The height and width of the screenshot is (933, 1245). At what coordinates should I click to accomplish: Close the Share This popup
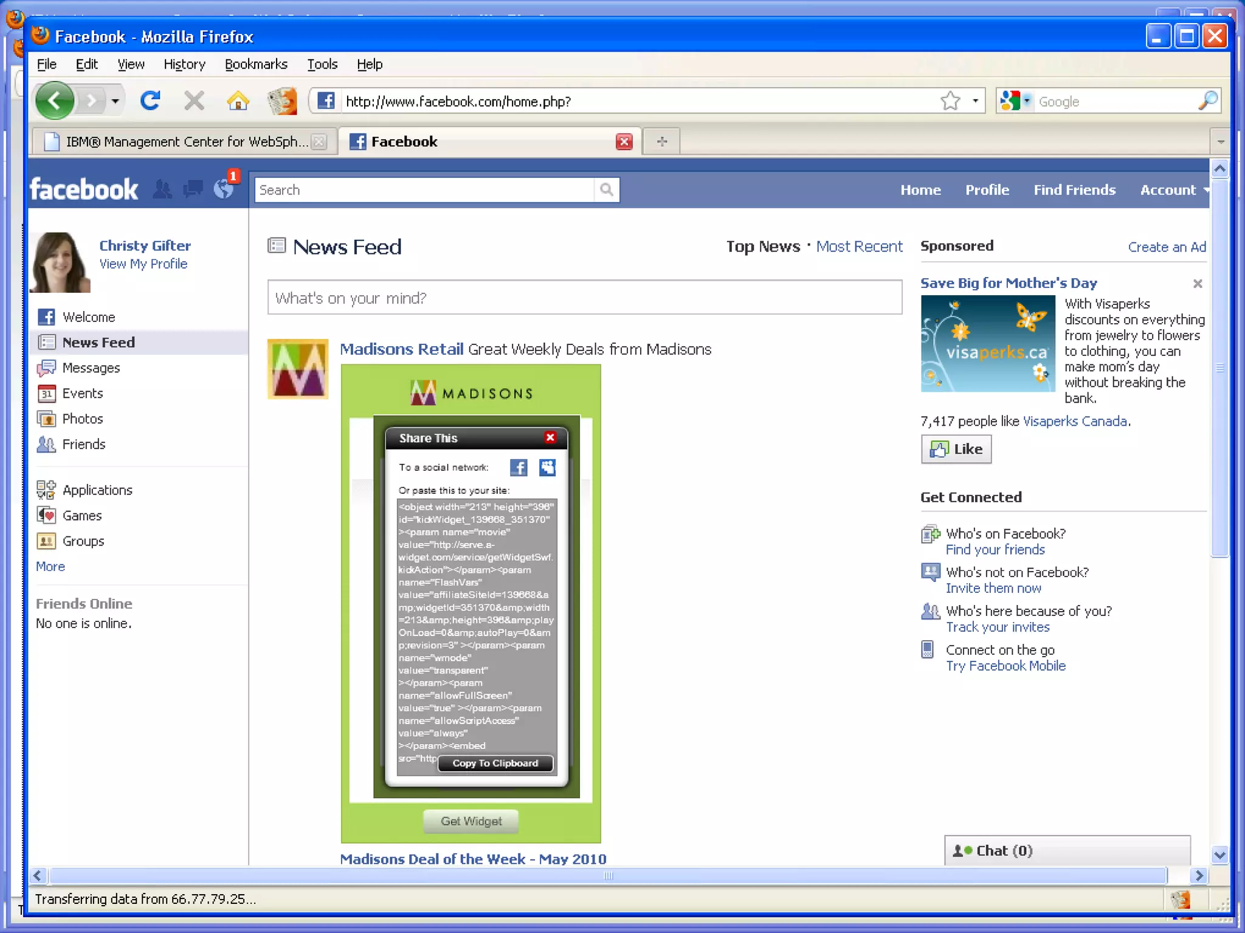pos(550,437)
